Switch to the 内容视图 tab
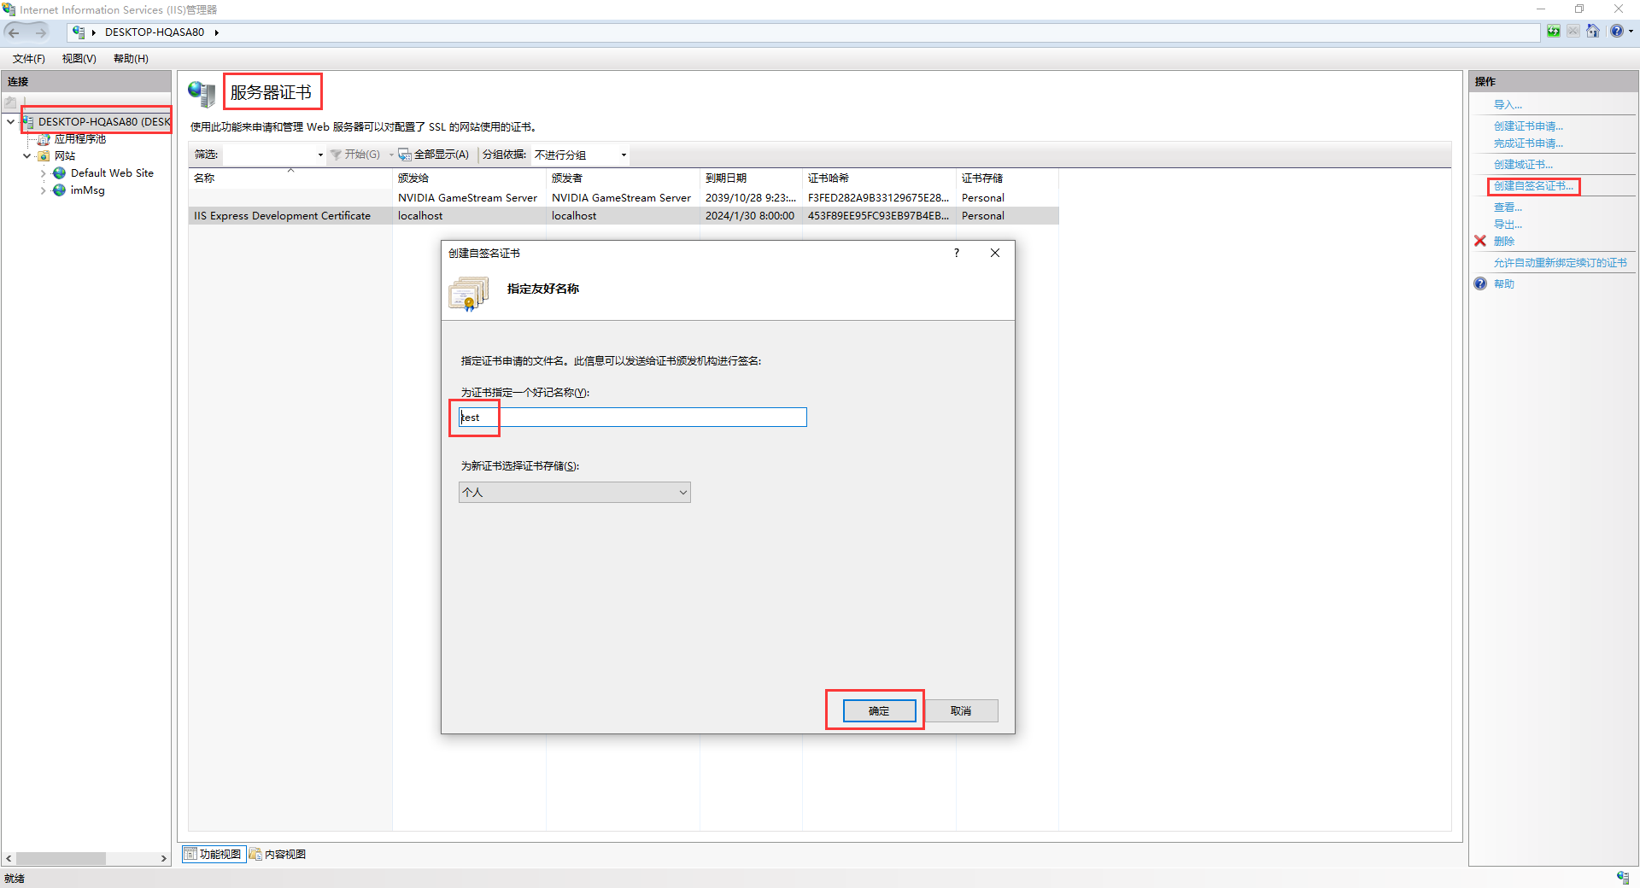 coord(278,854)
